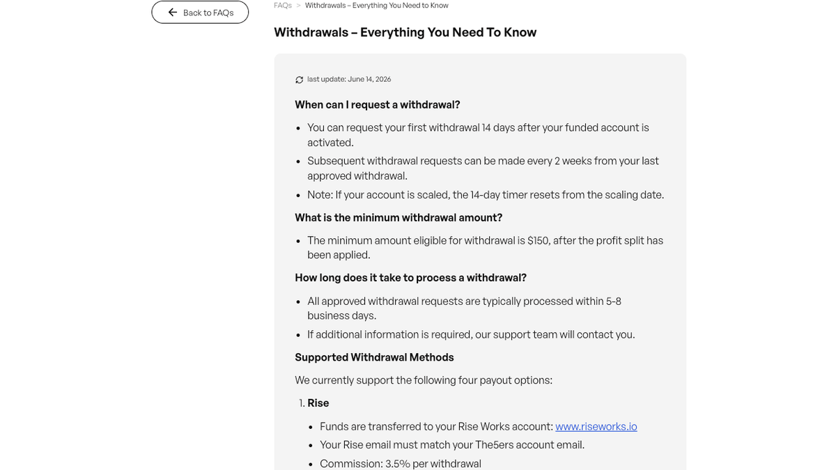Click 'How long does it take to process' heading
The height and width of the screenshot is (470, 836).
point(410,277)
